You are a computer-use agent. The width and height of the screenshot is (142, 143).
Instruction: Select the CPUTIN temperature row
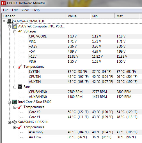pos(85,77)
